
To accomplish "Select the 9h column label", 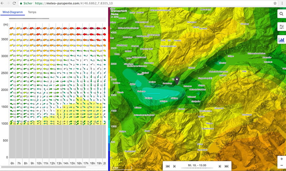I will pyautogui.click(x=32, y=163).
